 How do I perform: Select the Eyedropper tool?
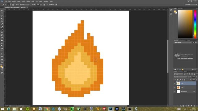click(x=2, y=24)
